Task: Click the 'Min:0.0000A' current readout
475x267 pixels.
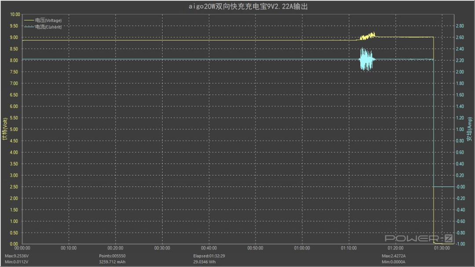Action: [394, 262]
